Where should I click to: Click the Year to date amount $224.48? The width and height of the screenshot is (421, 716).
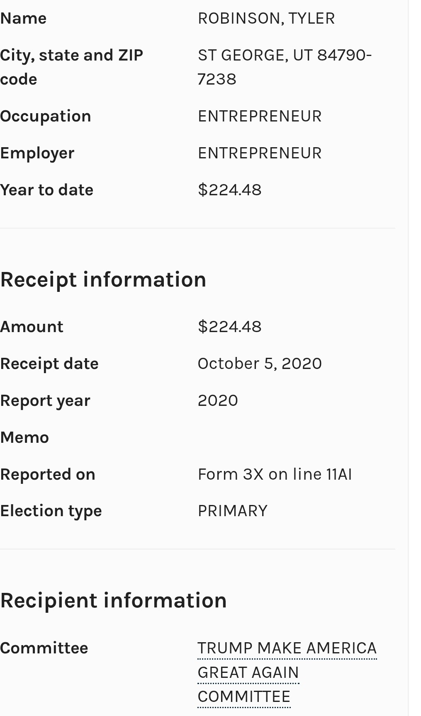coord(229,190)
